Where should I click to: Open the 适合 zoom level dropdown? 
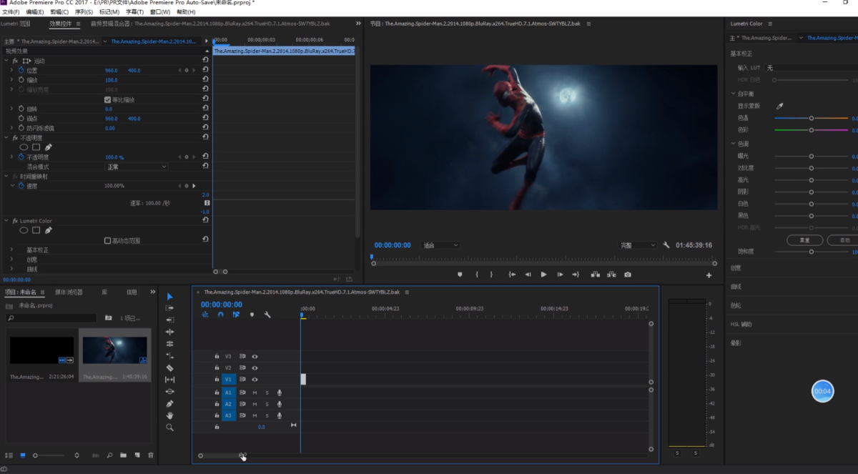440,245
